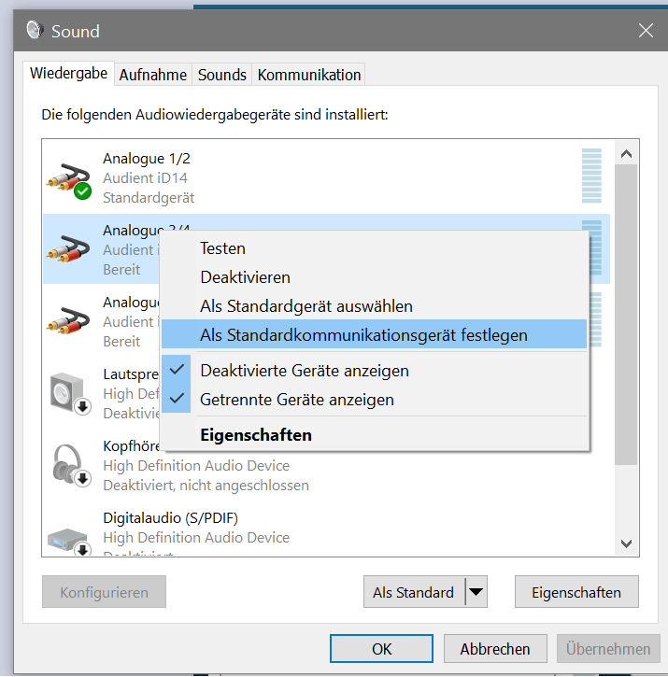
Task: Click the disabled Lautsprecher speaker icon
Action: click(x=68, y=393)
